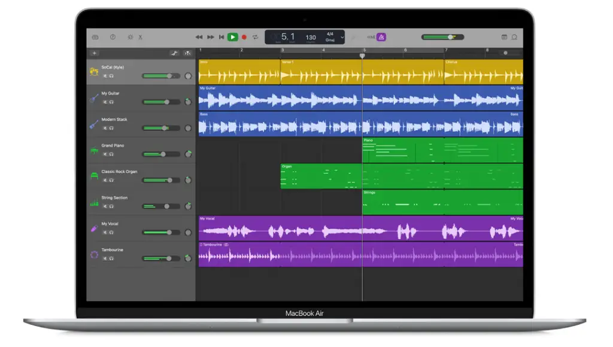Solo the Modern Stack track with headphones
The width and height of the screenshot is (613, 347).
click(x=111, y=128)
